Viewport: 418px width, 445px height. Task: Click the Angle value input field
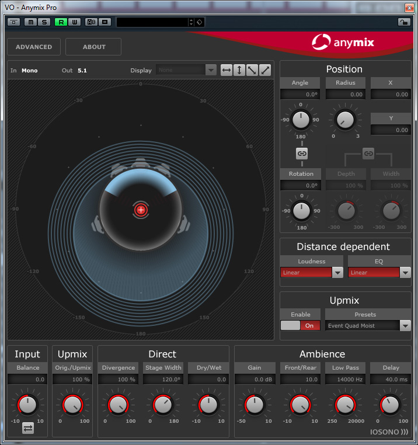coord(301,95)
